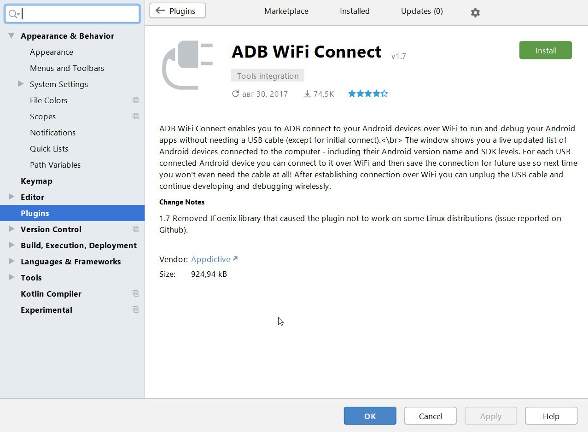Image resolution: width=588 pixels, height=432 pixels.
Task: Click the Tools integration tag
Action: click(x=268, y=76)
